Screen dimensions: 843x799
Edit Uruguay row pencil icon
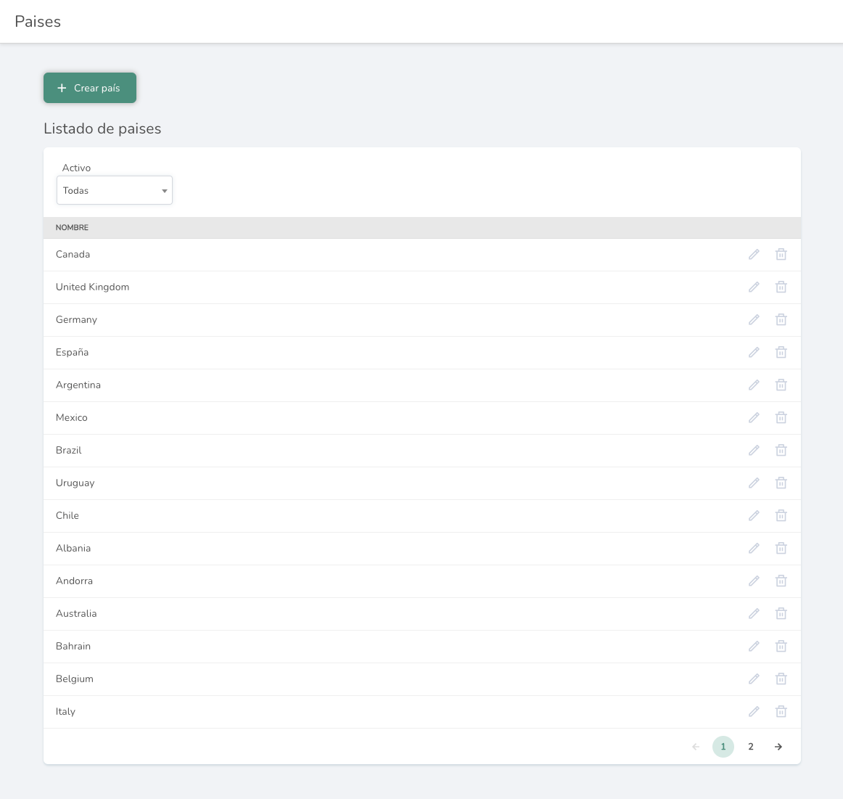(754, 483)
